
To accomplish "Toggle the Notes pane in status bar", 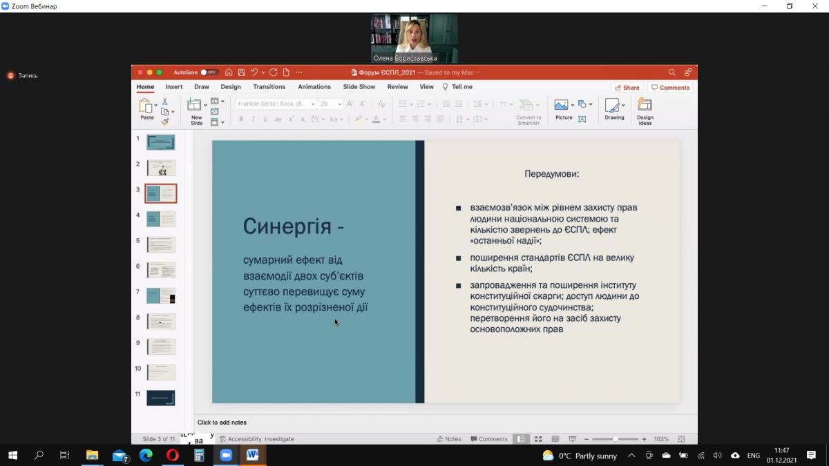I will [x=449, y=439].
